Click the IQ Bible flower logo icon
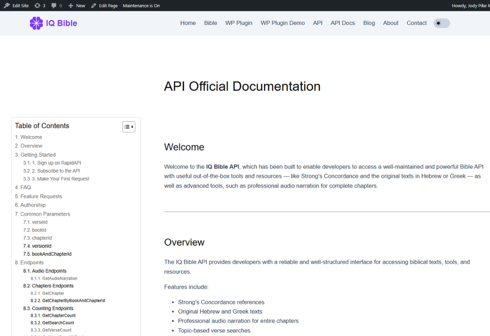Screen dimensions: 490x336 click(x=36, y=23)
